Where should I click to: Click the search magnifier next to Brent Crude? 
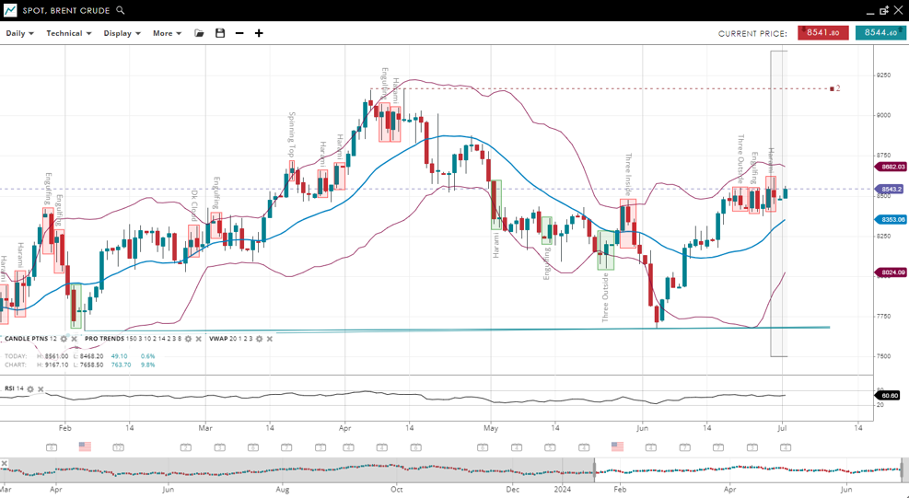pos(121,11)
